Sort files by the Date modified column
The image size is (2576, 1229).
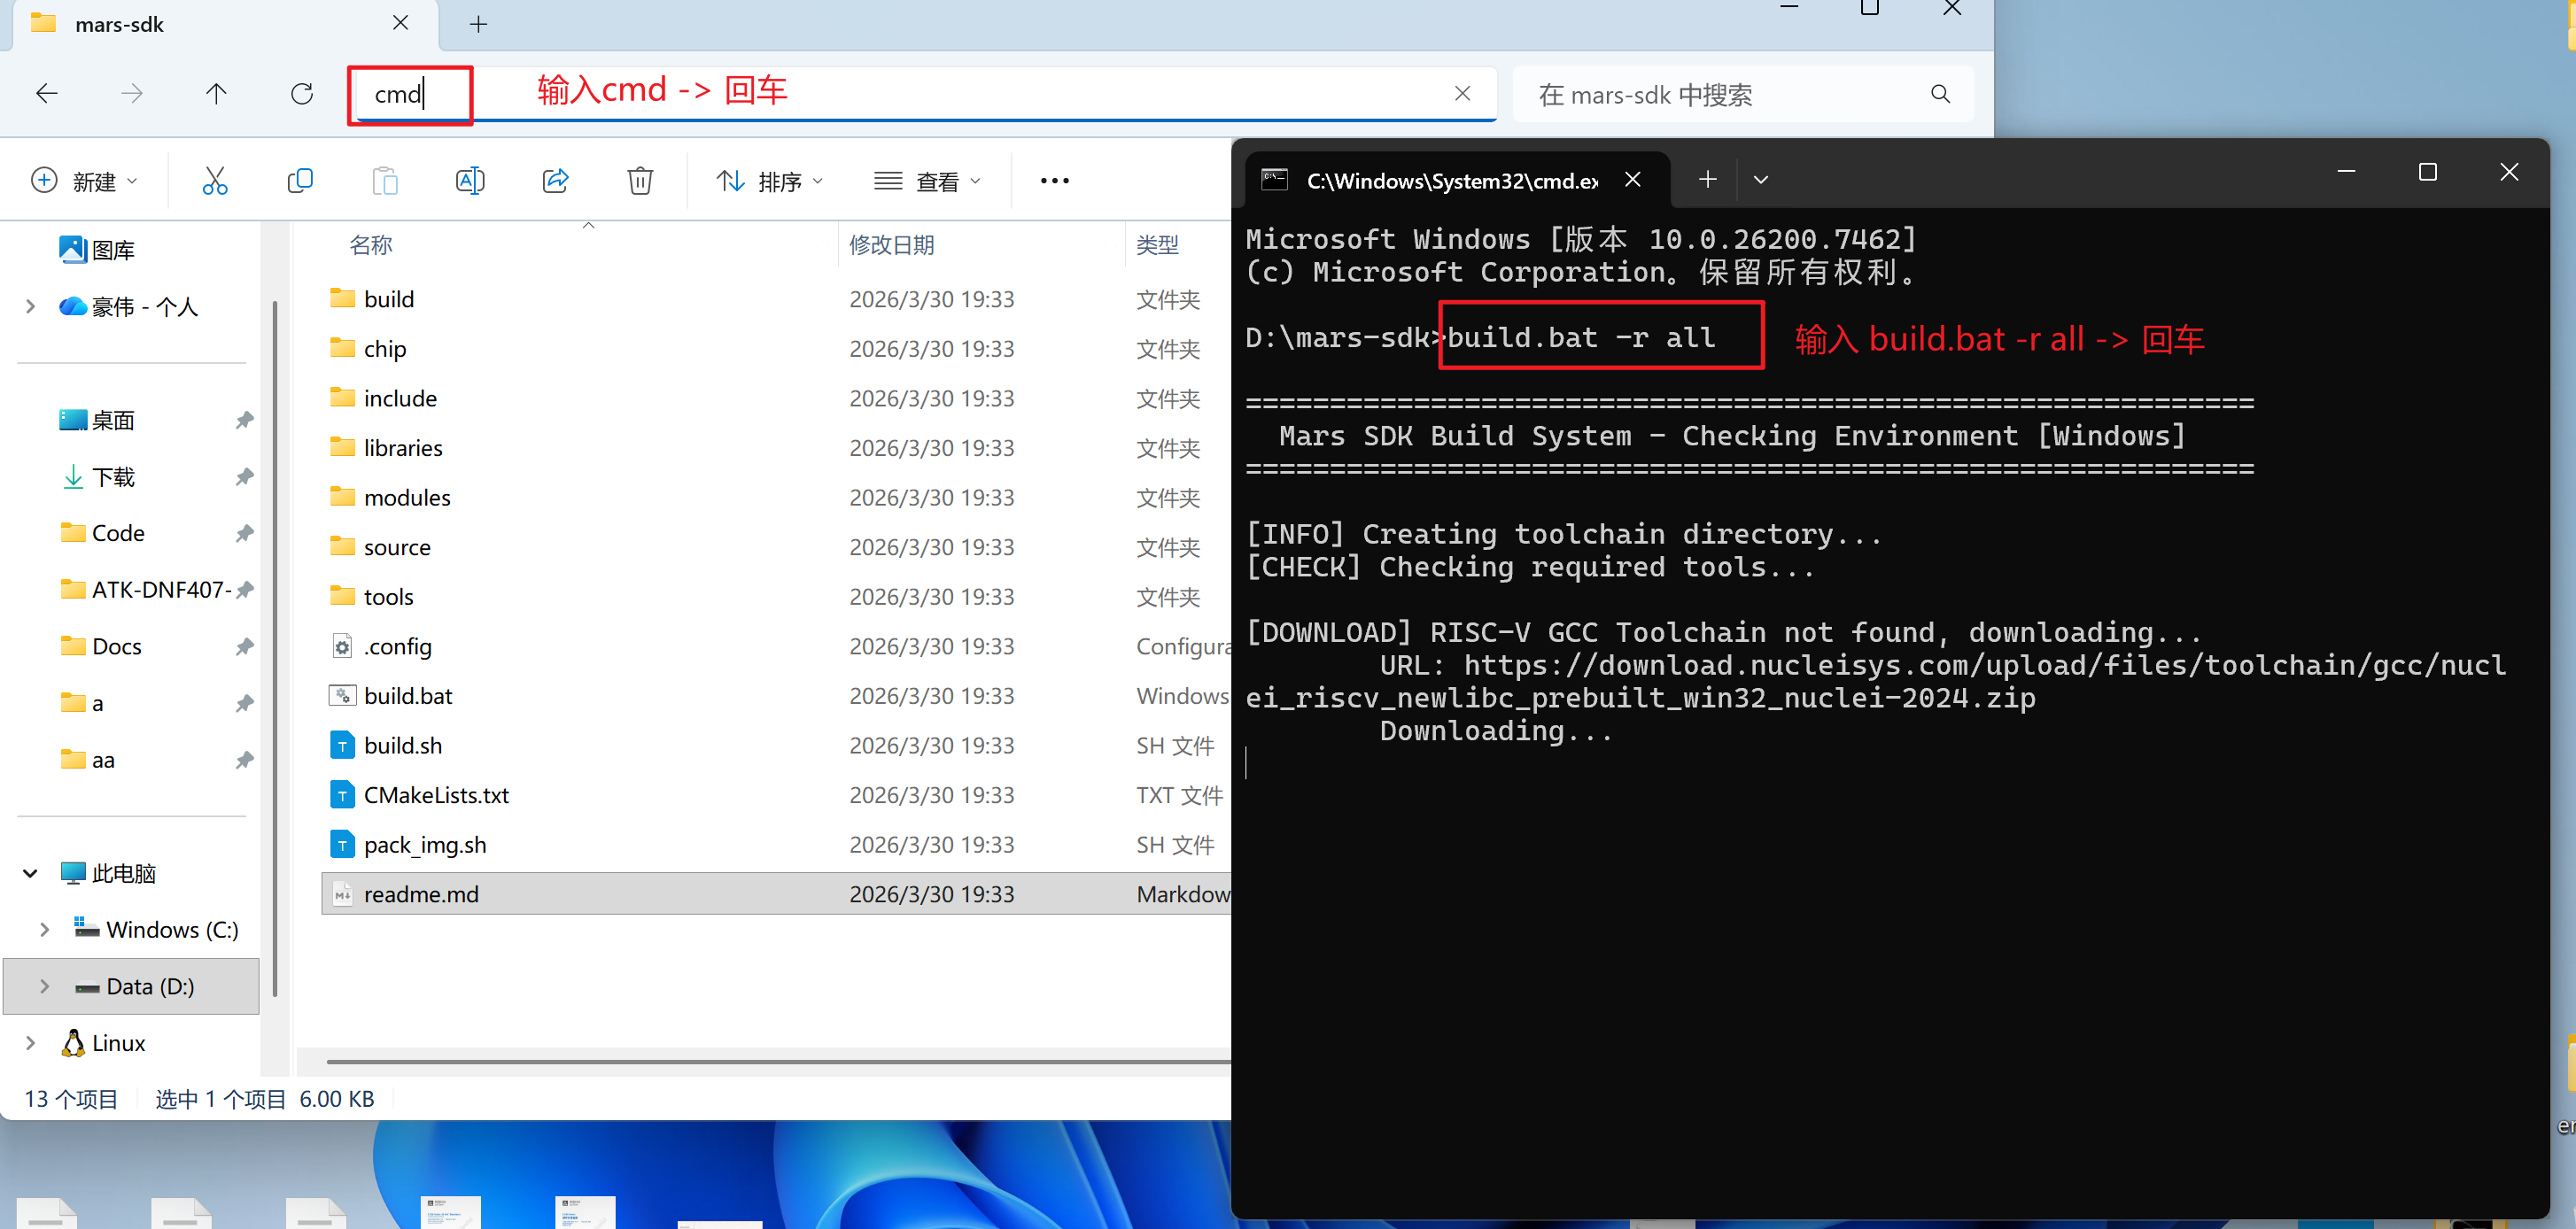892,244
